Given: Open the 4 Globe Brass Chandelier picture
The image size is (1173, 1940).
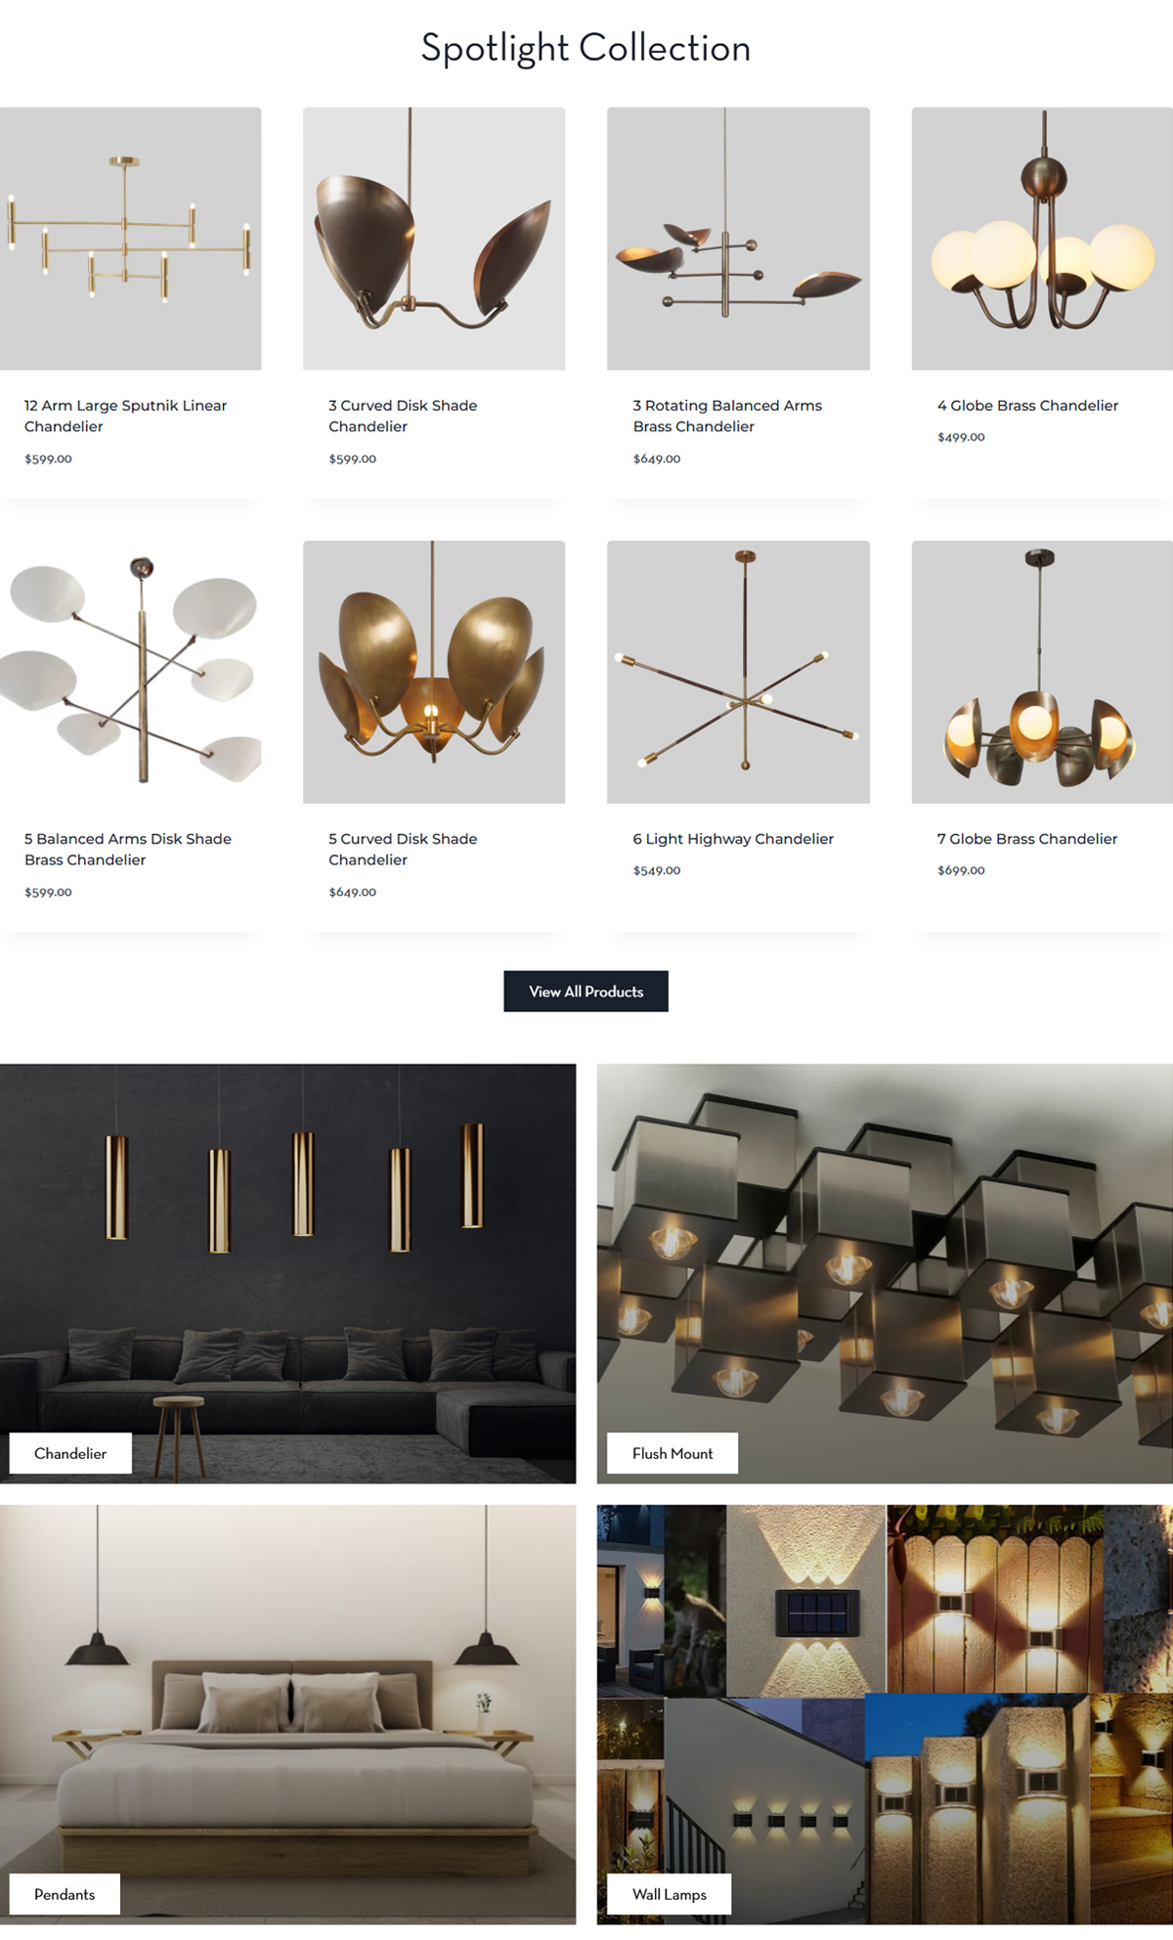Looking at the screenshot, I should (1042, 239).
